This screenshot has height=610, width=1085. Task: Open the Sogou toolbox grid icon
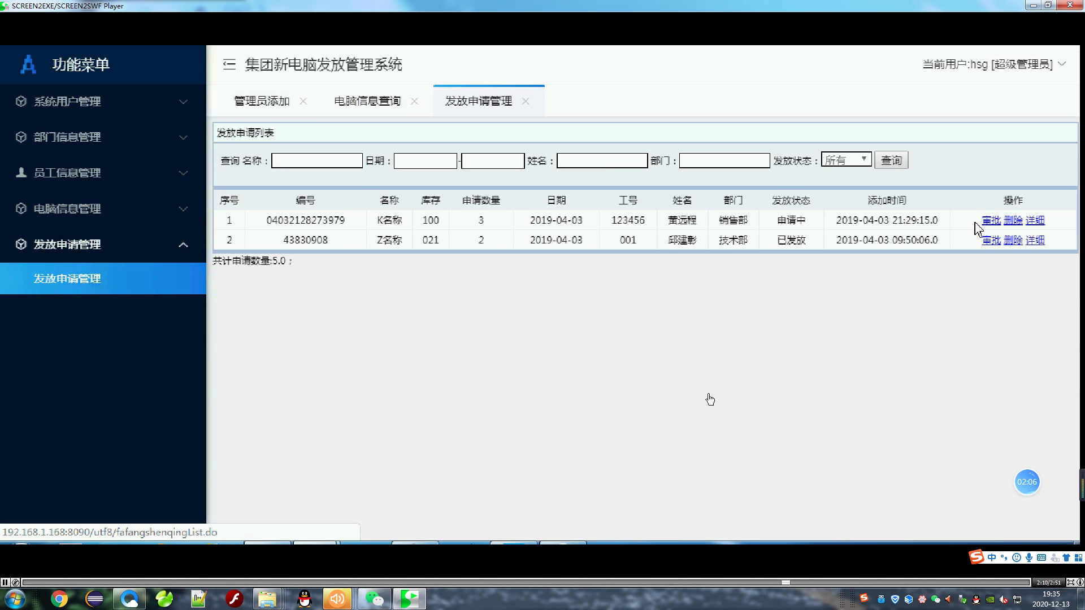pyautogui.click(x=1078, y=557)
